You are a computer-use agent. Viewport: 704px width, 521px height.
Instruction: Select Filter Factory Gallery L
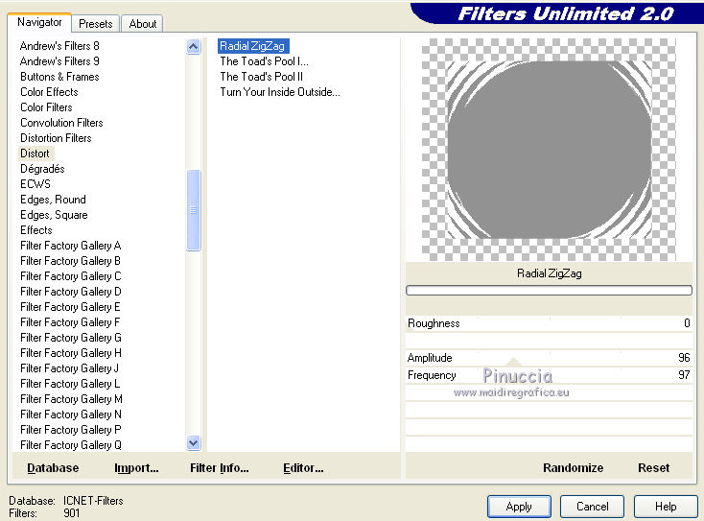(70, 383)
